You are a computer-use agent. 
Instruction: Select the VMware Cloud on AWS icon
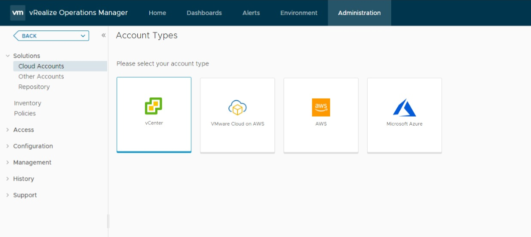tap(237, 107)
